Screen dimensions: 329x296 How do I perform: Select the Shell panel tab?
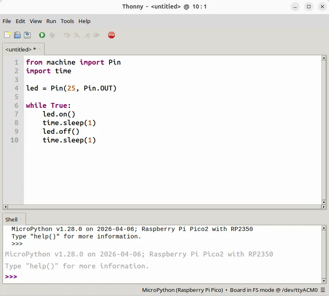pyautogui.click(x=11, y=219)
